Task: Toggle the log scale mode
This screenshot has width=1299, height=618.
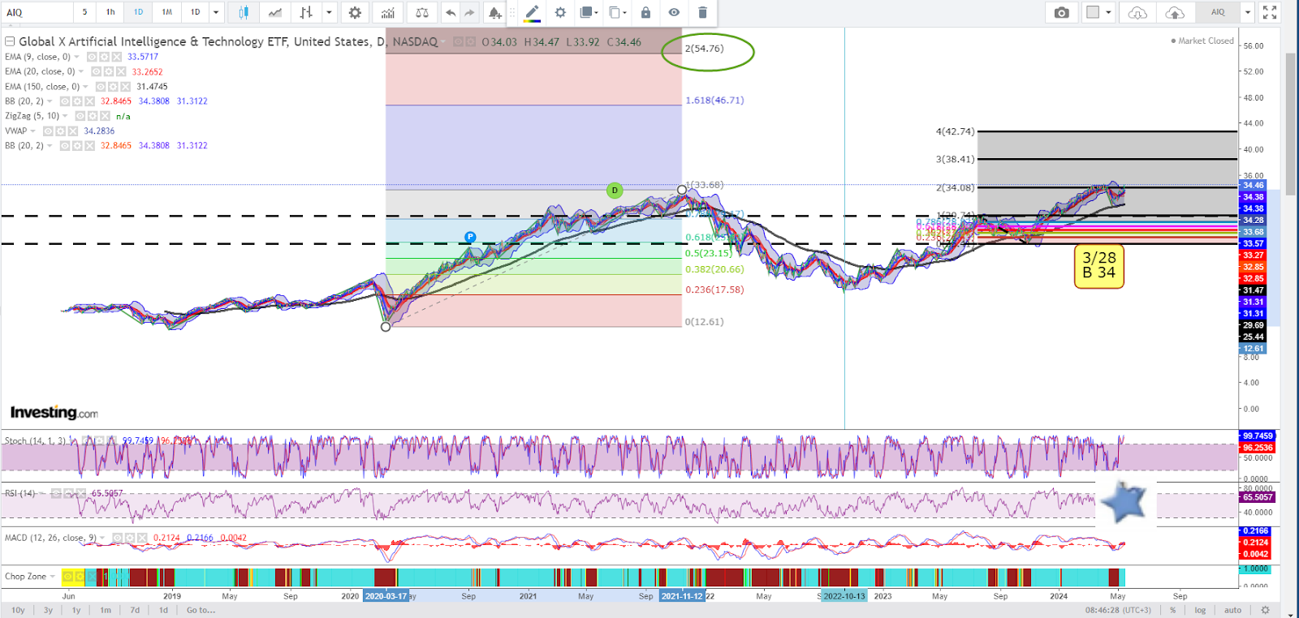Action: (x=1200, y=610)
